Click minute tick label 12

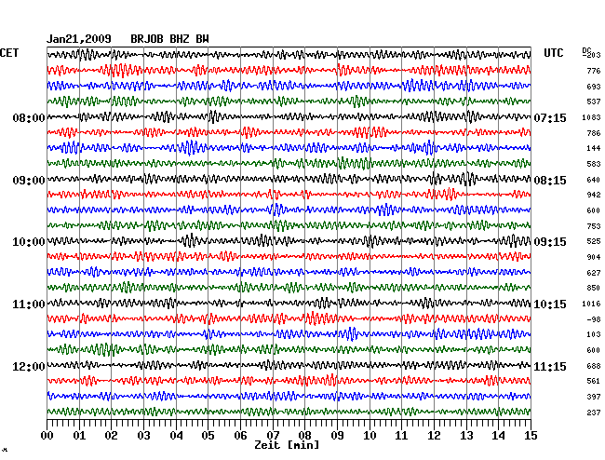coord(434,436)
